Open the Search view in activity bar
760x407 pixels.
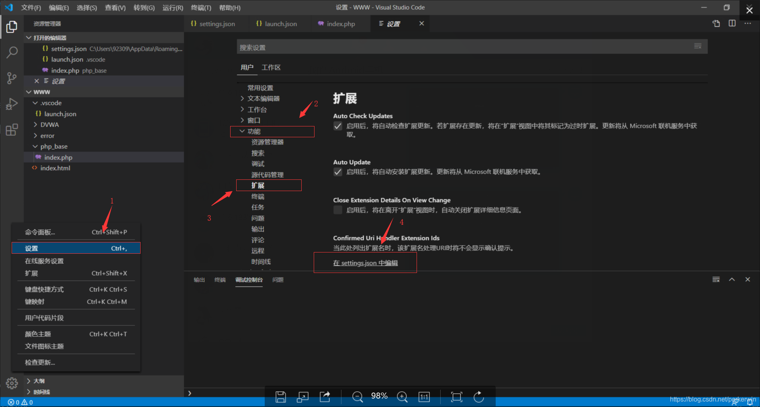pyautogui.click(x=12, y=52)
